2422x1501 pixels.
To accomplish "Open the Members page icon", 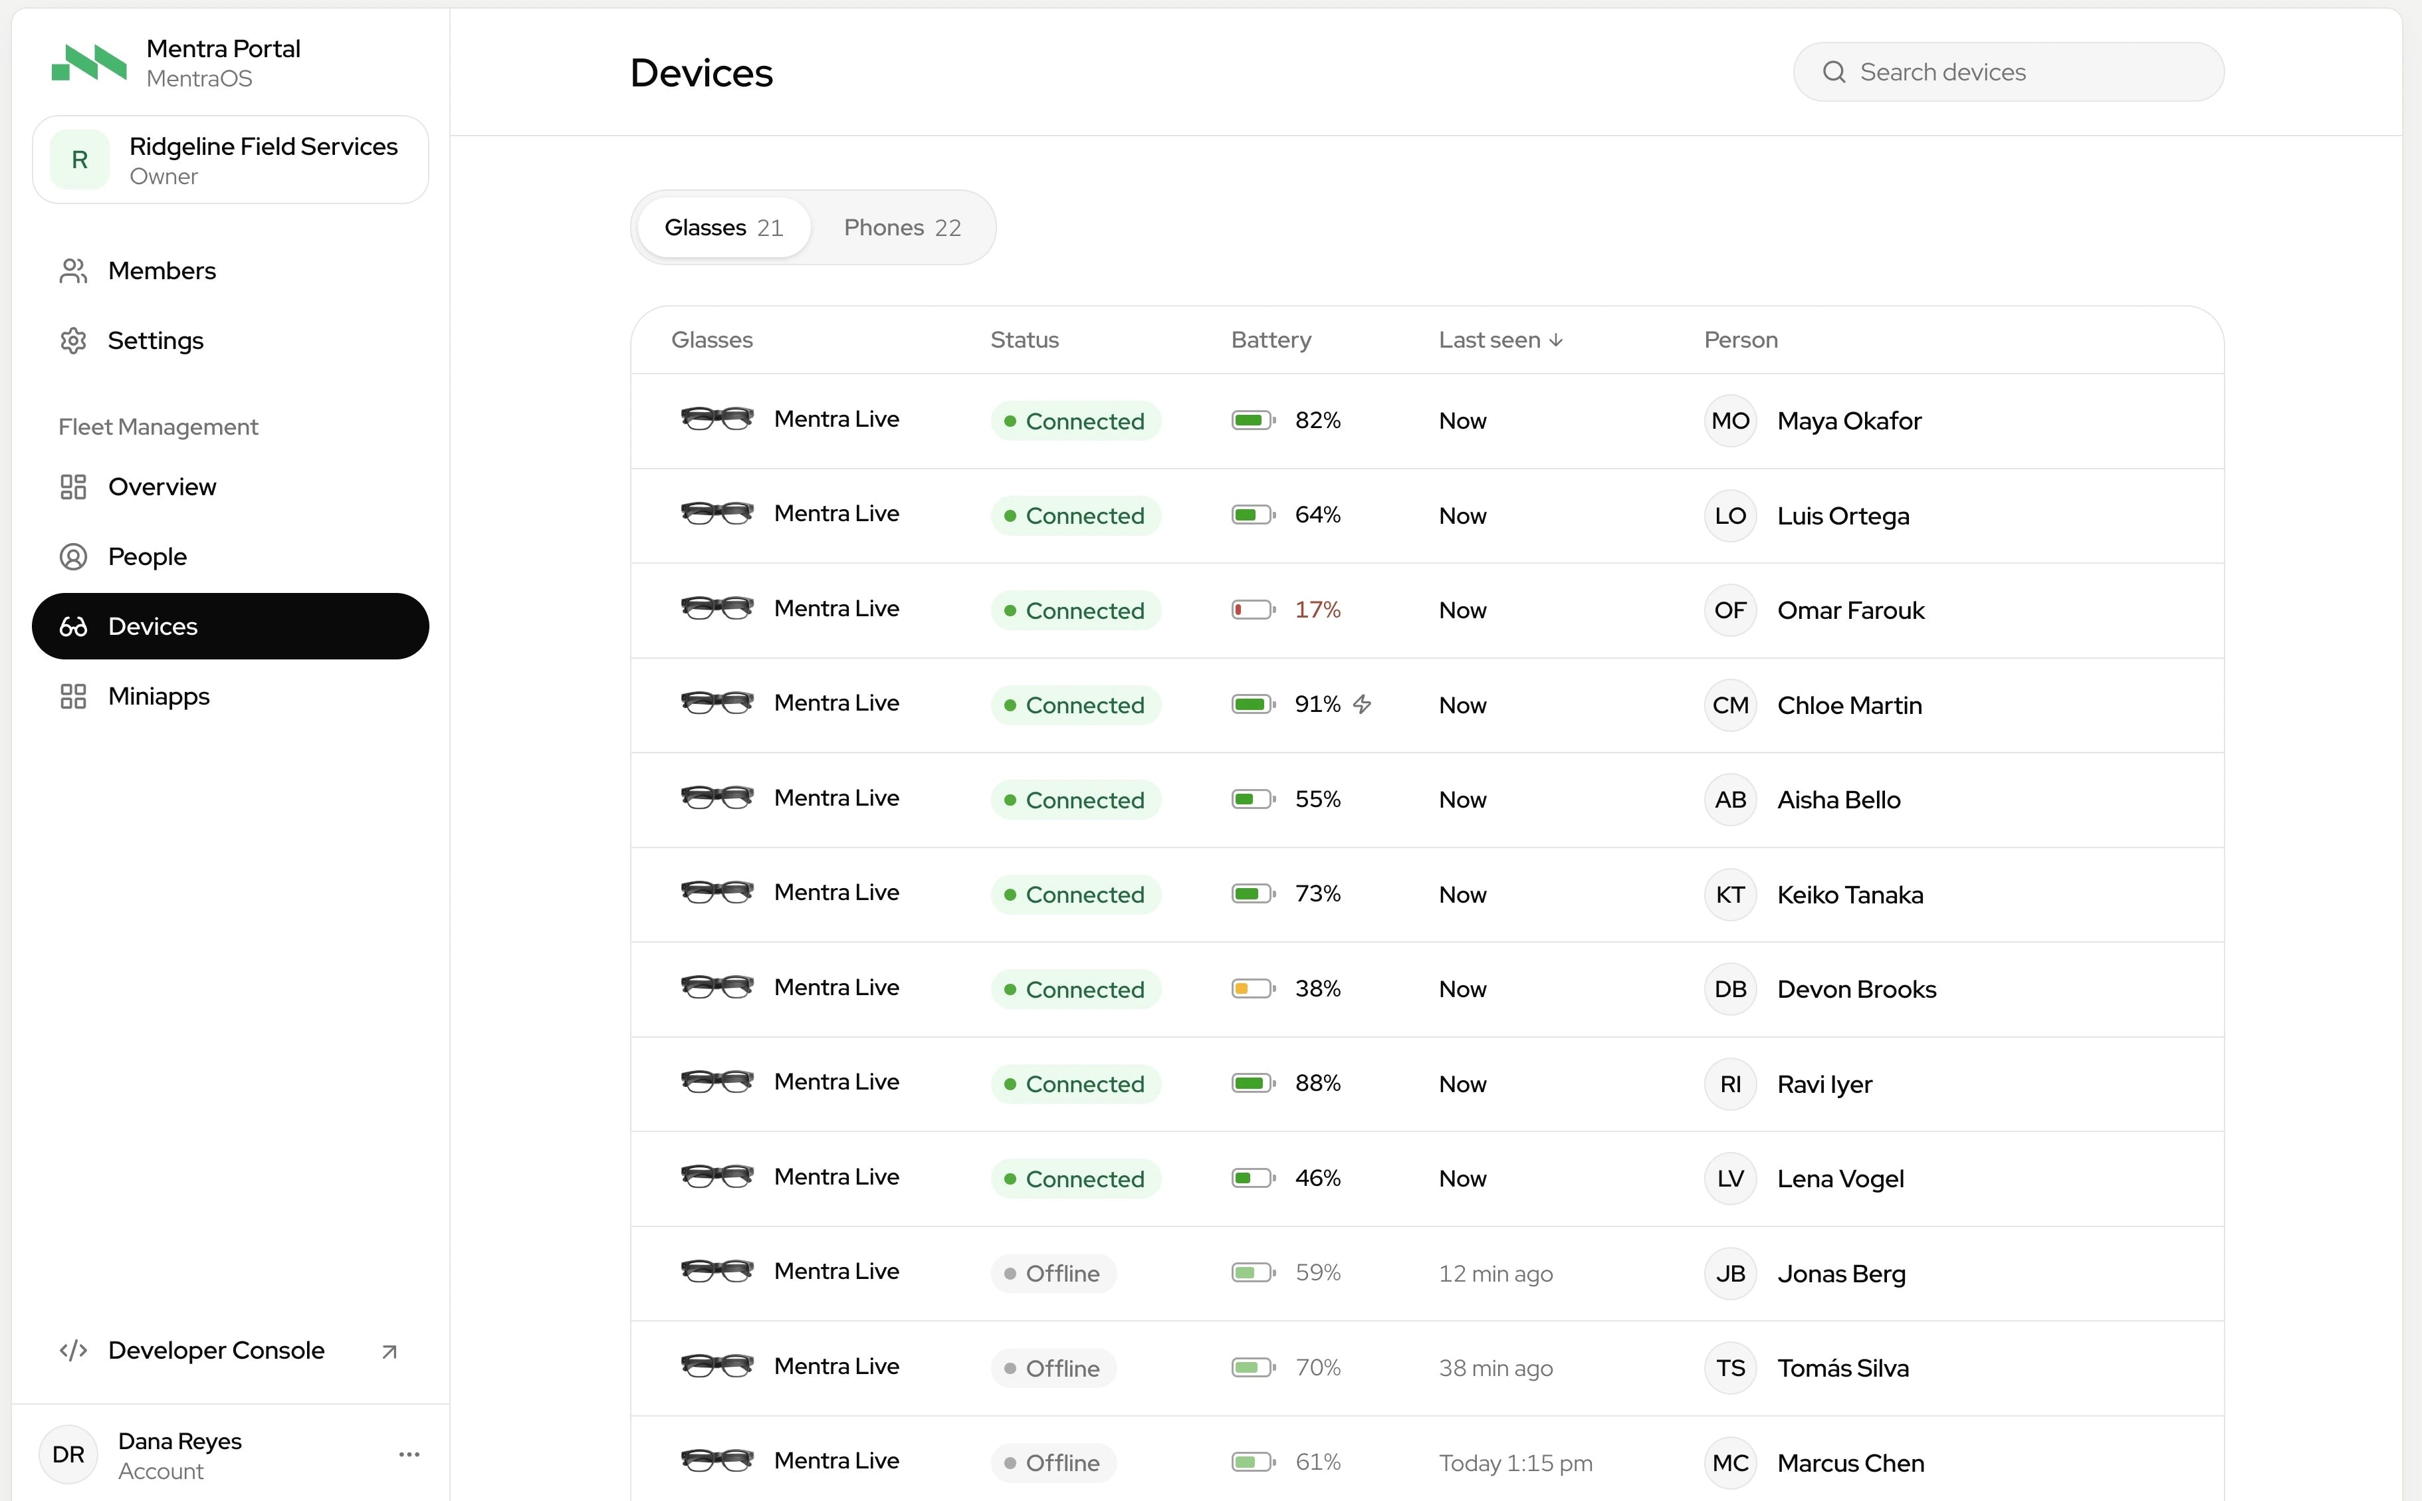I will tap(74, 271).
